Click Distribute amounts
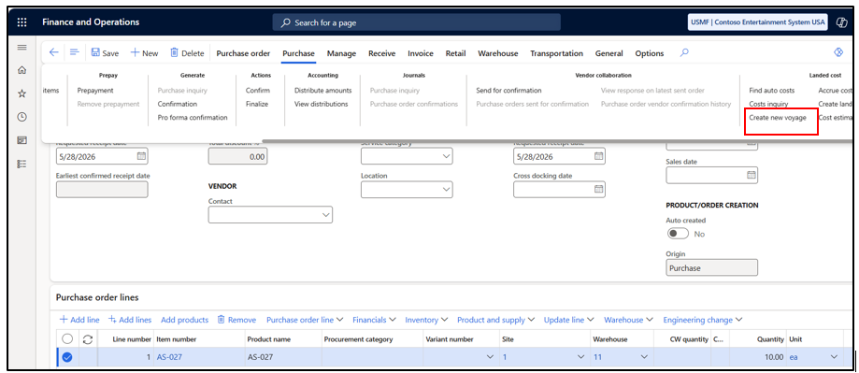 coord(323,91)
